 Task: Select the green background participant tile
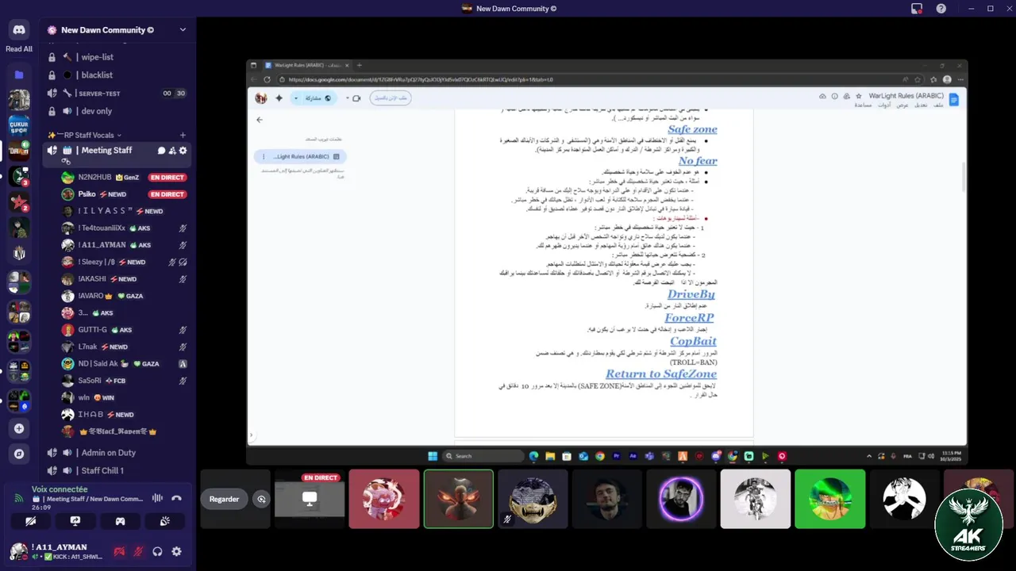click(x=829, y=499)
